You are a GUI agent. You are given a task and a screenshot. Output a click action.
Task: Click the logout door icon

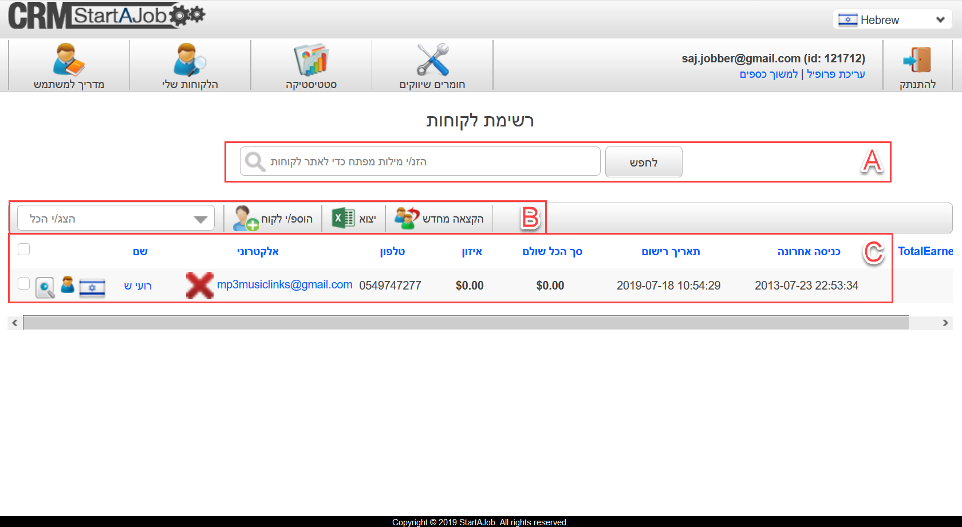(917, 60)
